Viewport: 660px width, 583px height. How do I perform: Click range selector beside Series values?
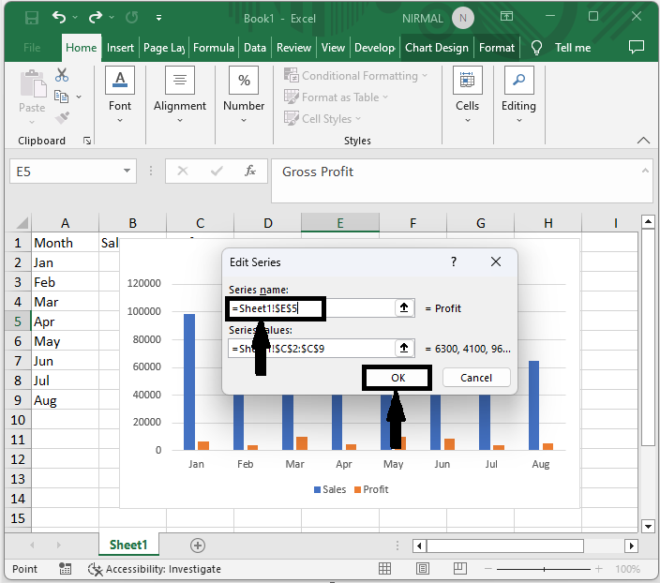[x=404, y=349]
